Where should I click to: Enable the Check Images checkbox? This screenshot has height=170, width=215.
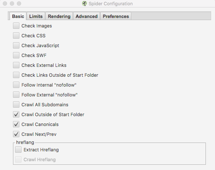(x=16, y=26)
